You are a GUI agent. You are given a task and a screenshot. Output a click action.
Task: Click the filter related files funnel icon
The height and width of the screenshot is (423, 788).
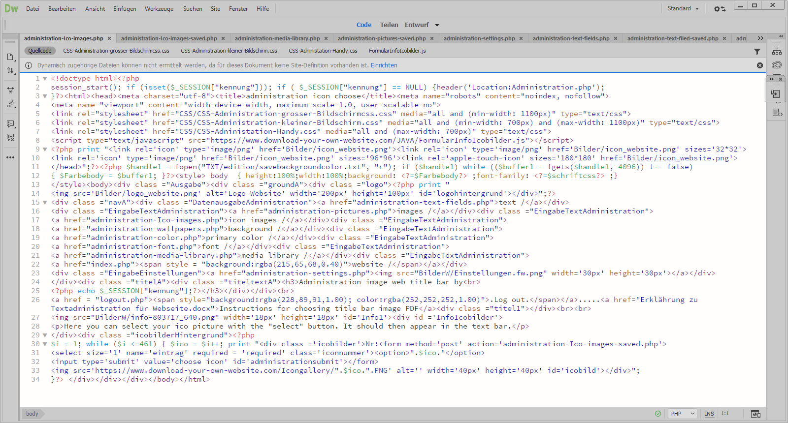point(757,51)
